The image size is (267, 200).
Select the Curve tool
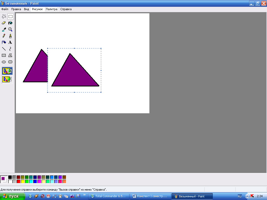(10, 49)
